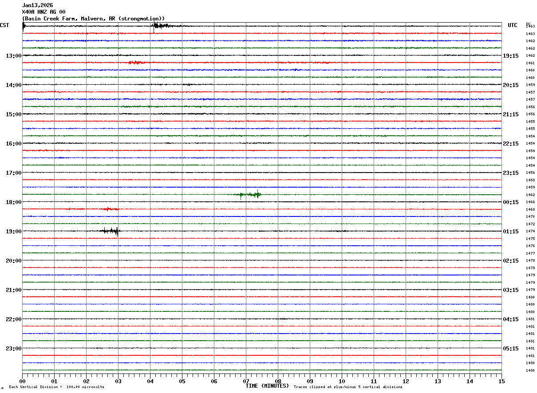Viewport: 537px width, 393px height.
Task: Click the DC offset value 1470
Action: 530,217
